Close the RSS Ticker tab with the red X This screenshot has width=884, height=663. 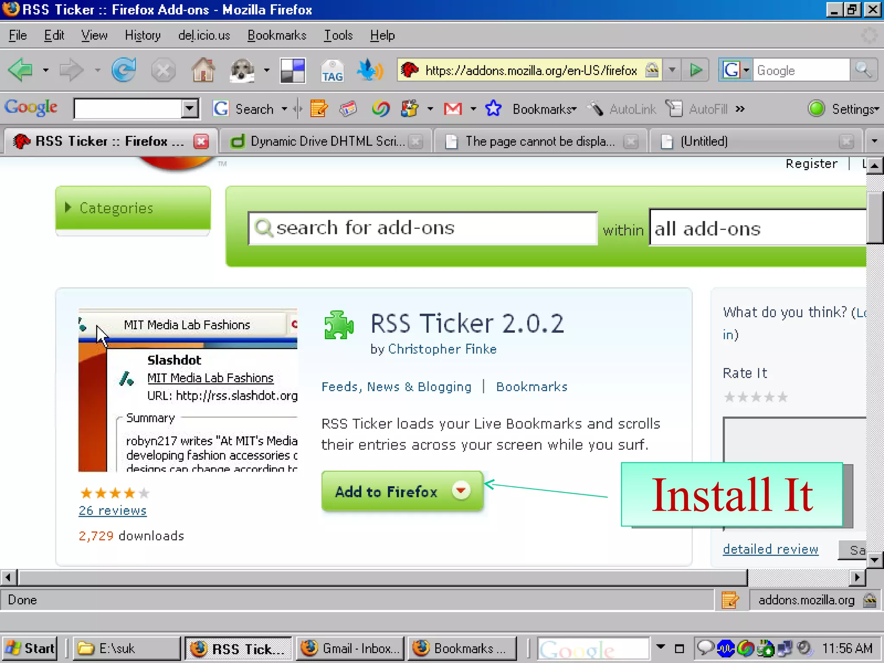pos(201,141)
